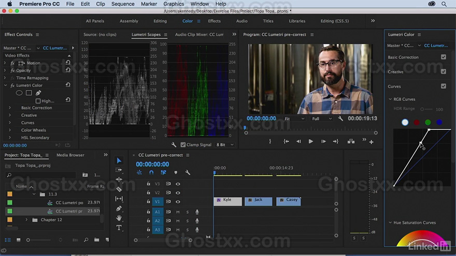Open timeline display settings wrench
Image resolution: width=456 pixels, height=256 pixels.
[x=188, y=172]
